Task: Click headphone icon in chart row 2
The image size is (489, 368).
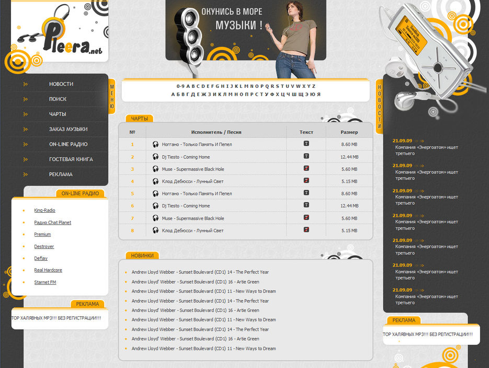Action: pyautogui.click(x=156, y=157)
